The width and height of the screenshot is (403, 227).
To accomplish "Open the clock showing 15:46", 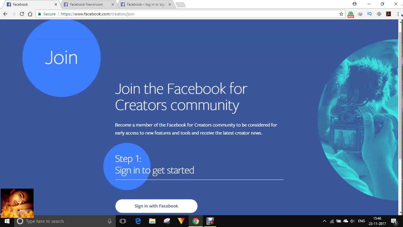I will tap(377, 221).
